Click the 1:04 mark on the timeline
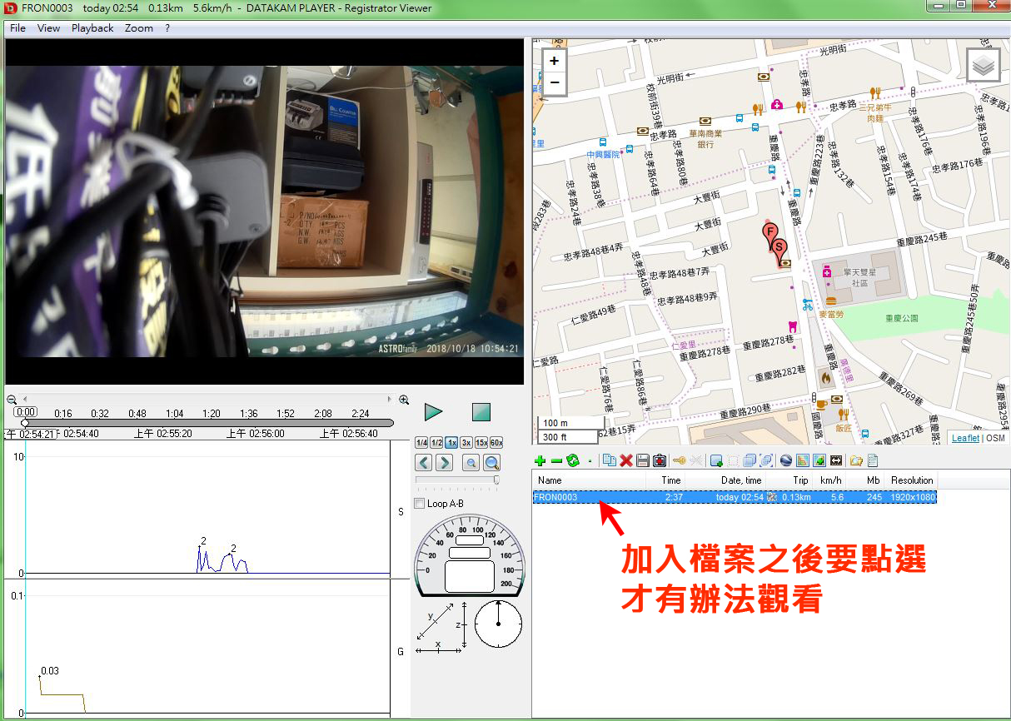 (x=174, y=413)
